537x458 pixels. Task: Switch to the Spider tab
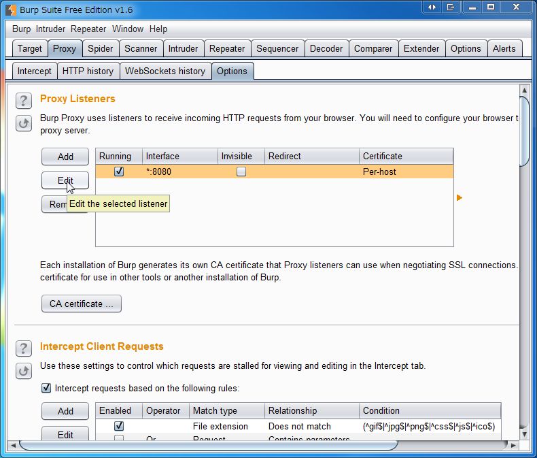click(101, 49)
